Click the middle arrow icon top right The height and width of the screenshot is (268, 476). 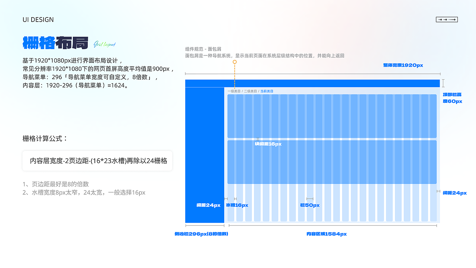(x=445, y=19)
